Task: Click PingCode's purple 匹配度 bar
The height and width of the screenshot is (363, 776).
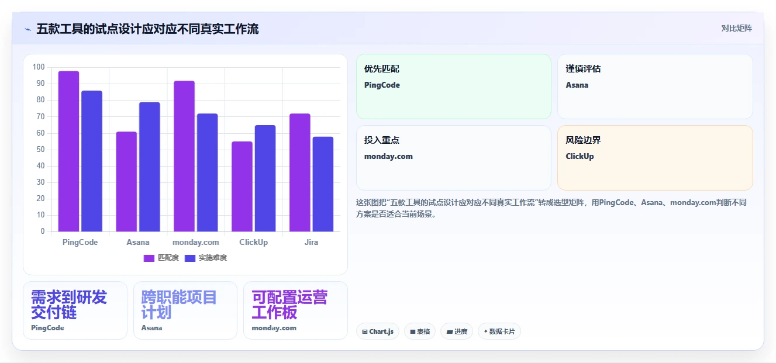Action: pyautogui.click(x=68, y=151)
